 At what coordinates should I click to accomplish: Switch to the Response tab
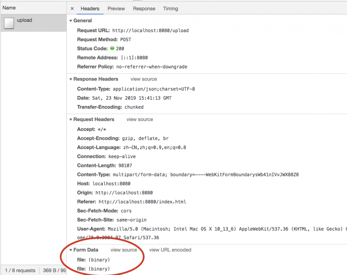[x=144, y=9]
